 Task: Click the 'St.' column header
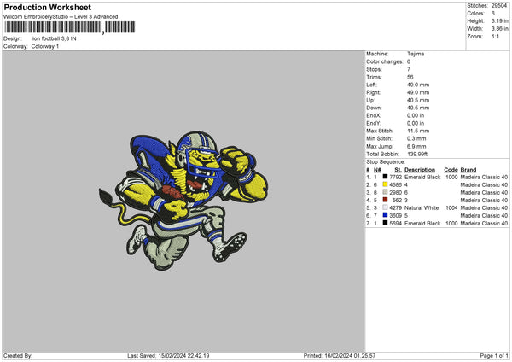[398, 170]
